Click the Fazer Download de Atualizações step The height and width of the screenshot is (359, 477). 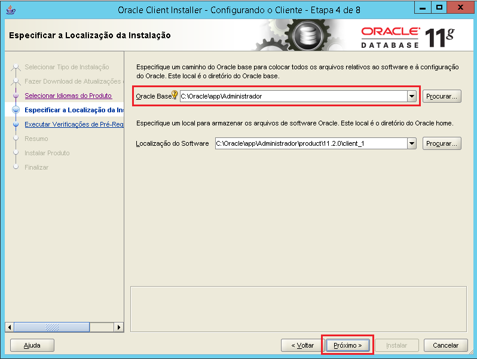click(74, 81)
